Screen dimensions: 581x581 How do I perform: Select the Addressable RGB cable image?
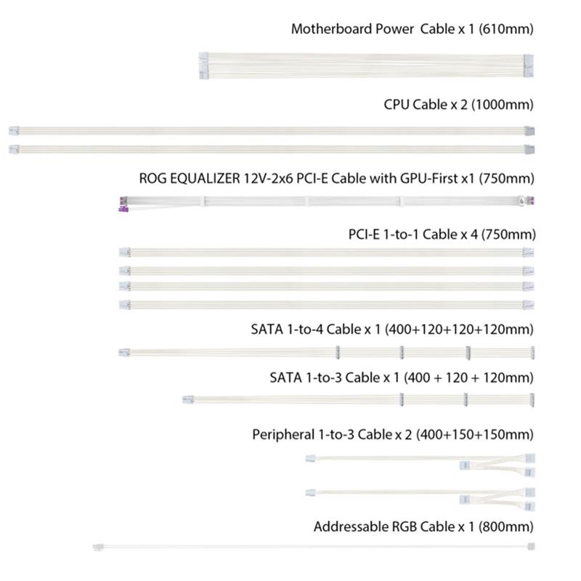pos(314,547)
